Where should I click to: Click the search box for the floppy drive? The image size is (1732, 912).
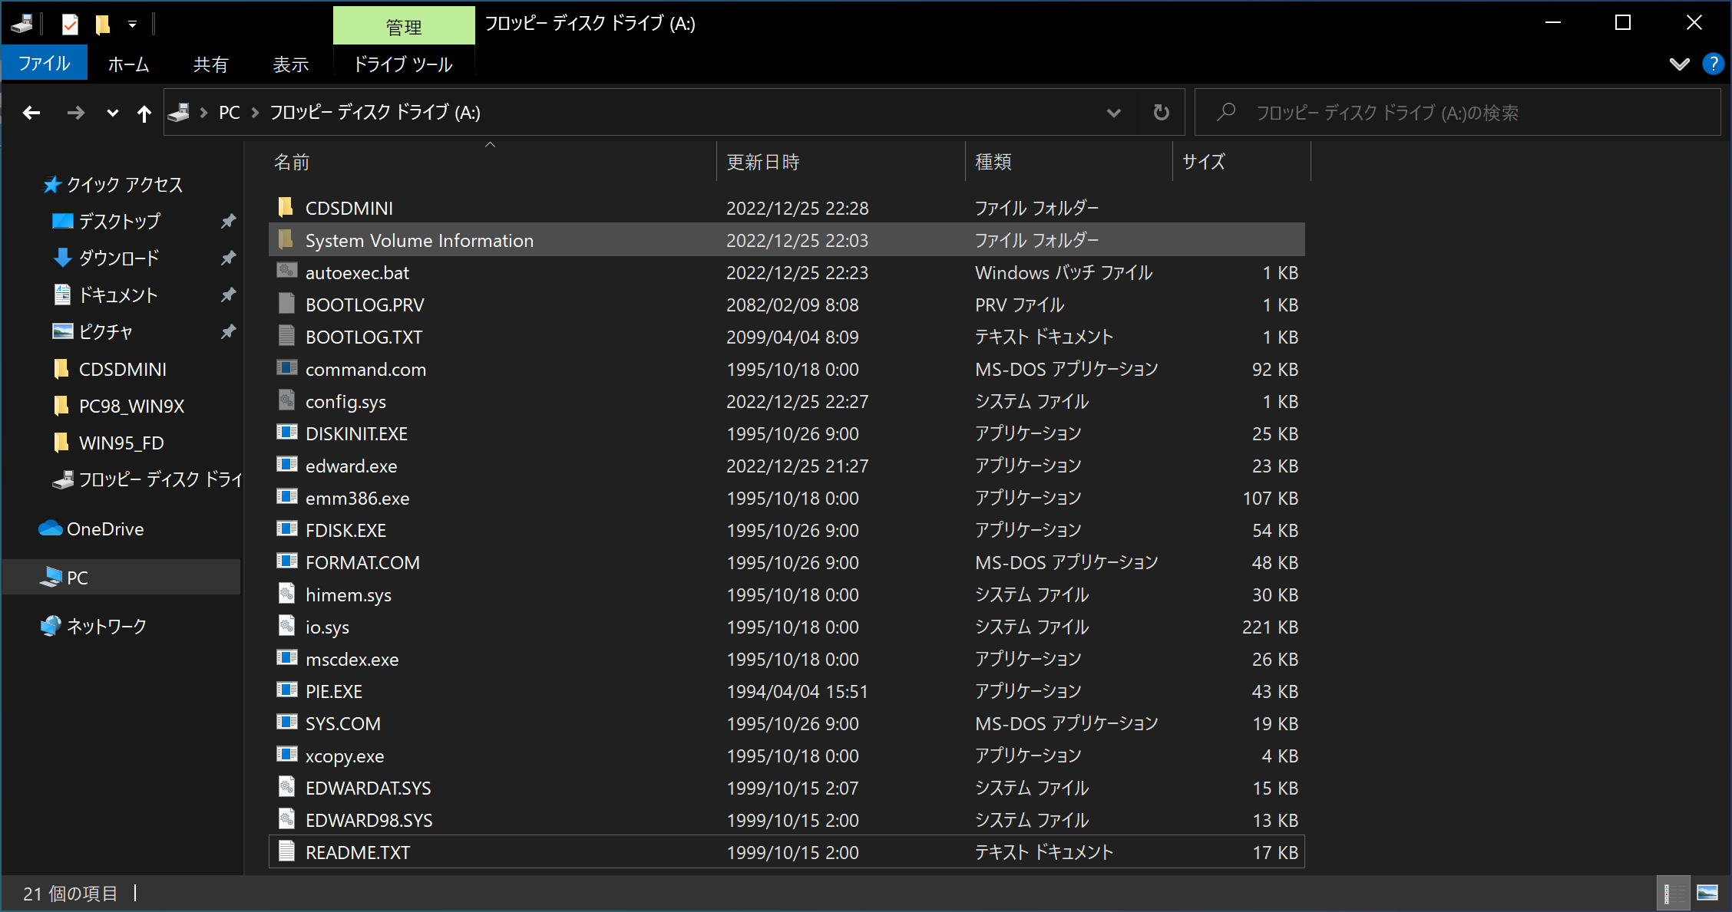point(1459,113)
